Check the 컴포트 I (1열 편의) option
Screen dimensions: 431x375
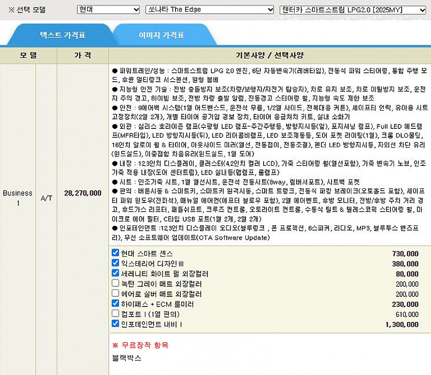point(115,314)
